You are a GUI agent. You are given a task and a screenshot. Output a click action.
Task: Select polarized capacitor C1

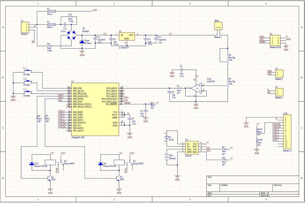point(95,38)
